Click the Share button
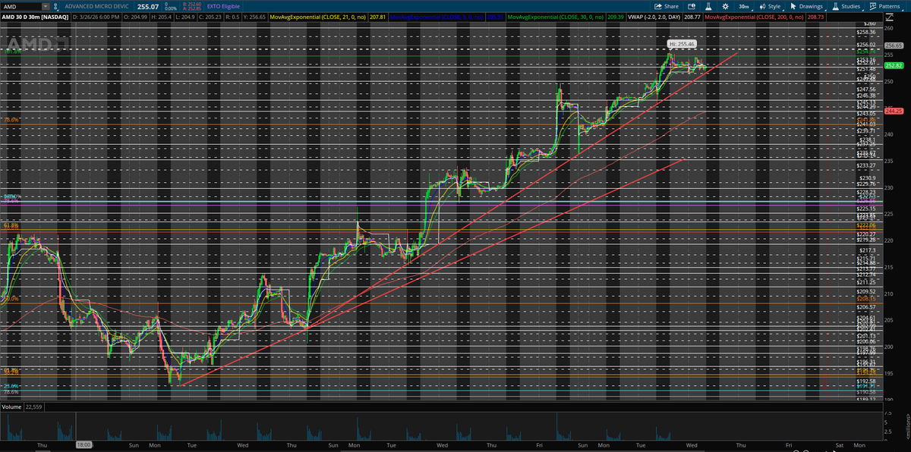The width and height of the screenshot is (911, 452). tap(667, 6)
